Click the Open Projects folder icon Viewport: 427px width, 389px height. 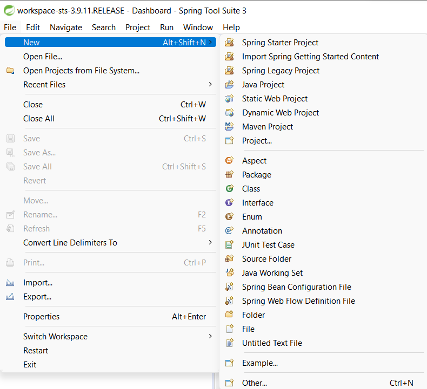[x=10, y=70]
